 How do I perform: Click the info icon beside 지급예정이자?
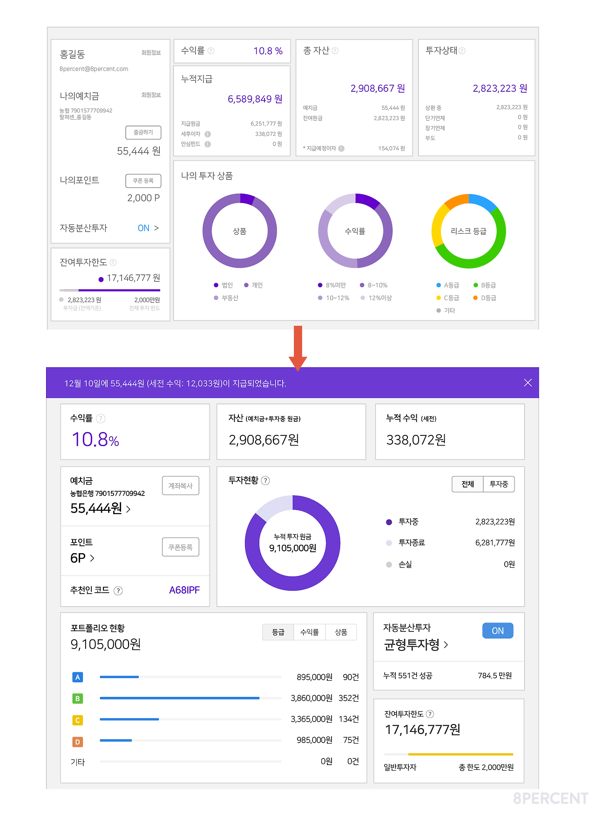(341, 149)
